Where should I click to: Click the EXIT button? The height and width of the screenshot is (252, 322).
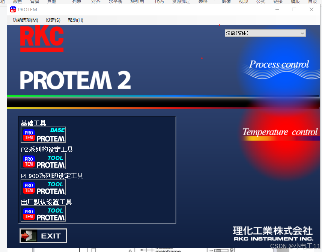tap(43, 235)
